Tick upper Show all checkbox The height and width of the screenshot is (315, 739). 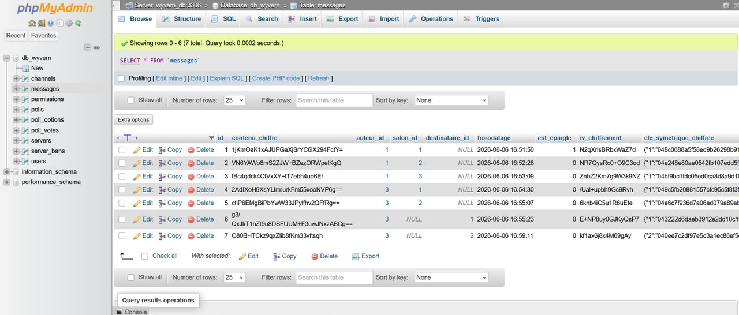pos(131,100)
